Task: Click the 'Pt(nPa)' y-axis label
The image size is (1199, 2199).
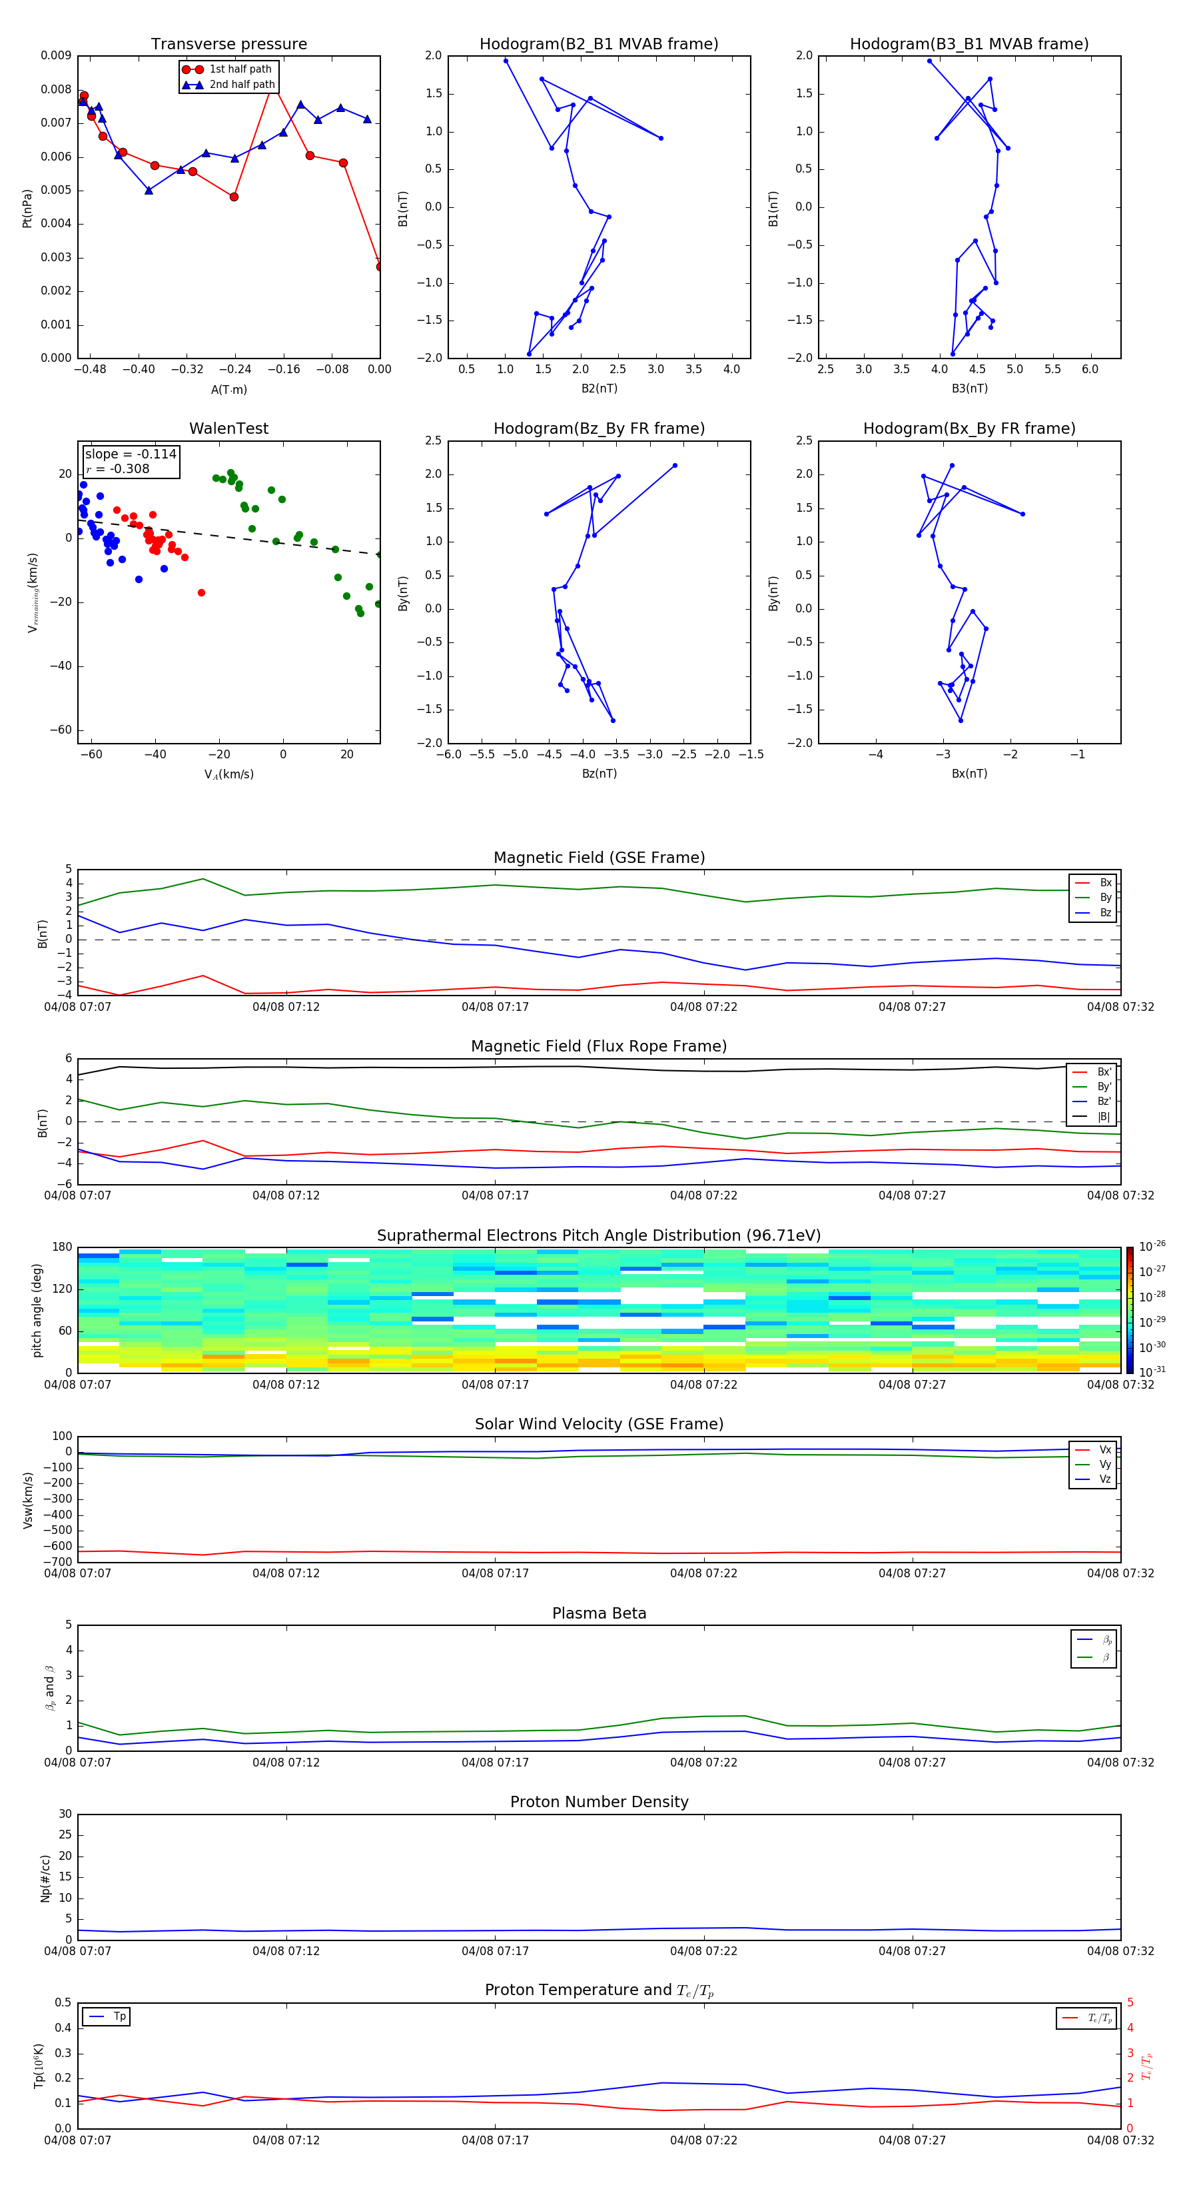Action: 27,207
